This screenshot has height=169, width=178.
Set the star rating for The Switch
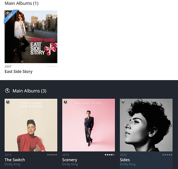coord(52,155)
